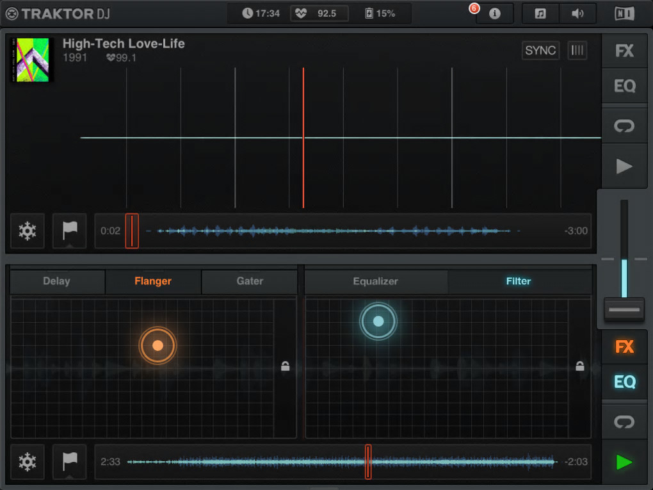
Task: Toggle the loop button on deck A
Action: 624,126
